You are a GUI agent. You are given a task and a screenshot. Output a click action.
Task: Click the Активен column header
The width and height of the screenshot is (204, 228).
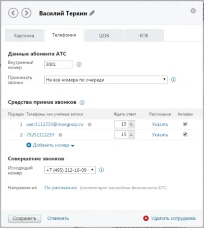185,114
